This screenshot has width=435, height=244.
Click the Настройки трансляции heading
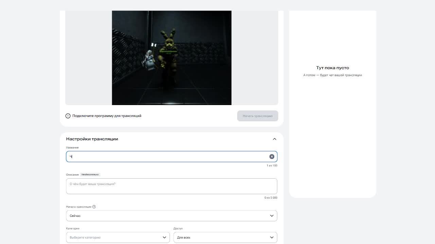coord(92,139)
